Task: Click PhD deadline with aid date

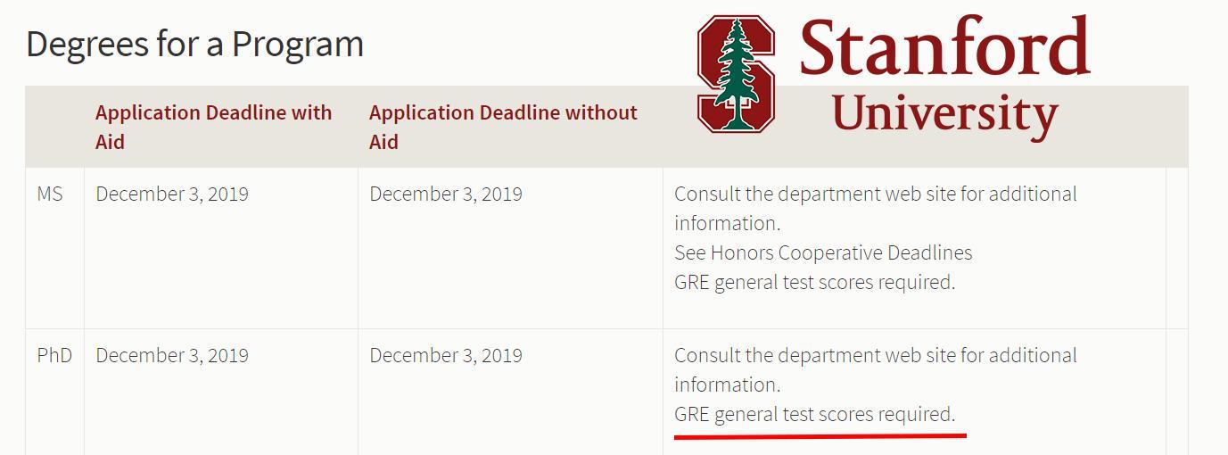Action: click(x=172, y=356)
